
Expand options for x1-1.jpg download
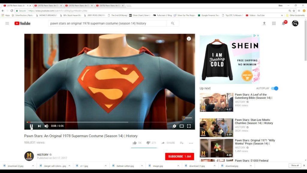click(x=106, y=166)
